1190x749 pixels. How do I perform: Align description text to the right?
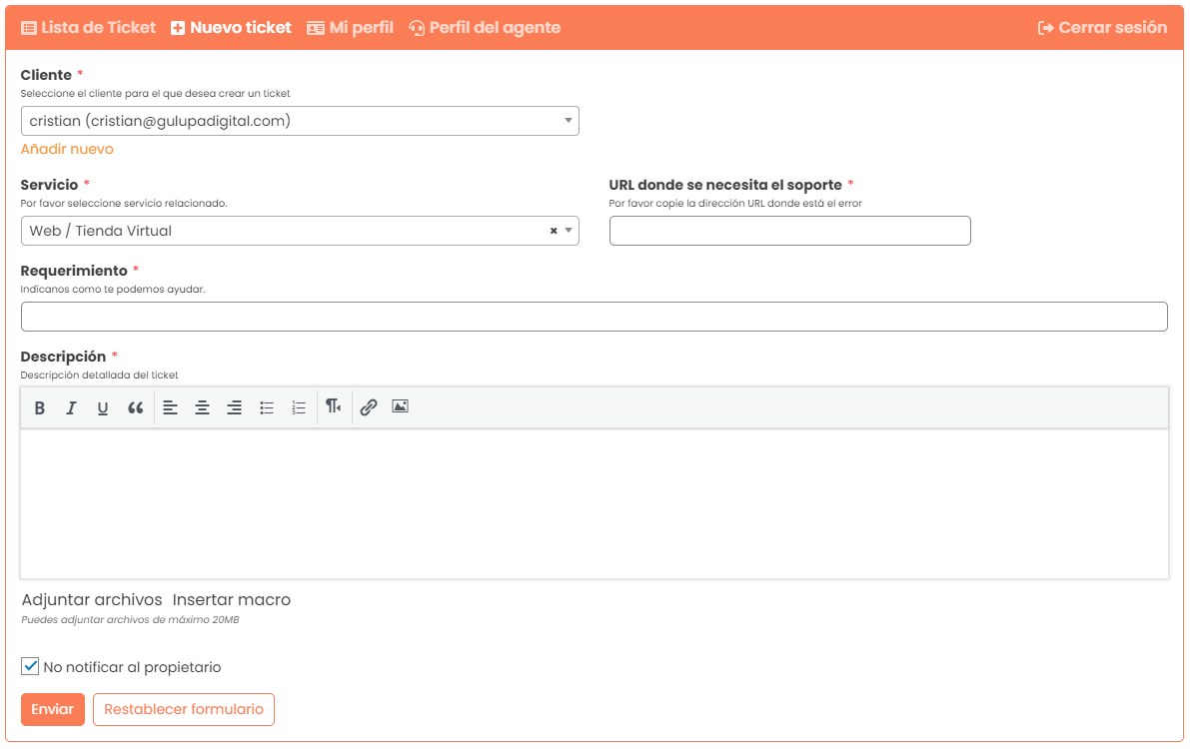pyautogui.click(x=235, y=408)
